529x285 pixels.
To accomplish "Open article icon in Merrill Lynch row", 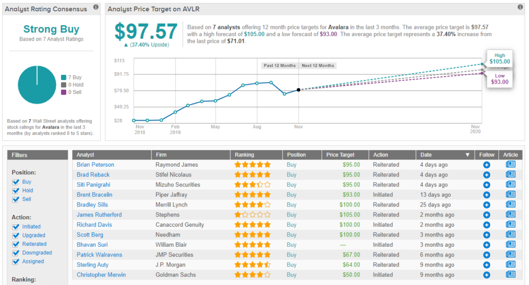I will click(x=510, y=204).
